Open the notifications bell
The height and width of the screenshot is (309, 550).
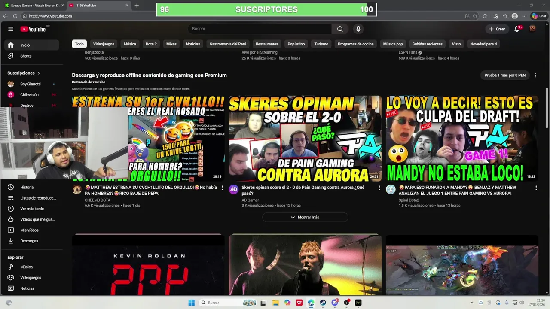[517, 29]
